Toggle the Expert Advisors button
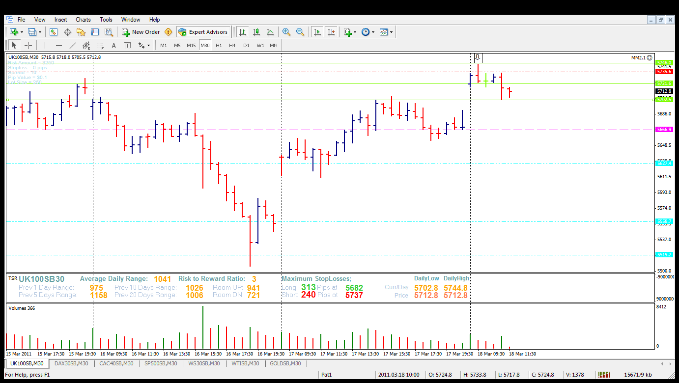 (x=203, y=32)
